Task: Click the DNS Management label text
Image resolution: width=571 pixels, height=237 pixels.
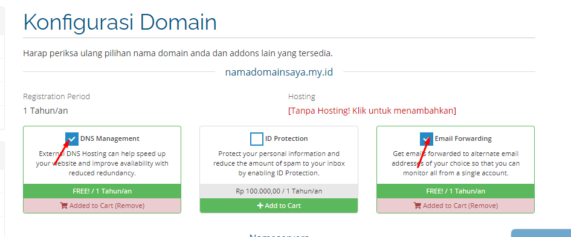Action: click(x=109, y=138)
